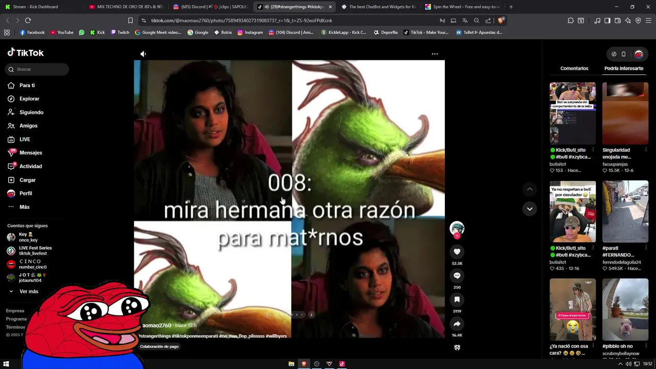The height and width of the screenshot is (369, 656).
Task: Open a new browser tab
Action: (511, 7)
